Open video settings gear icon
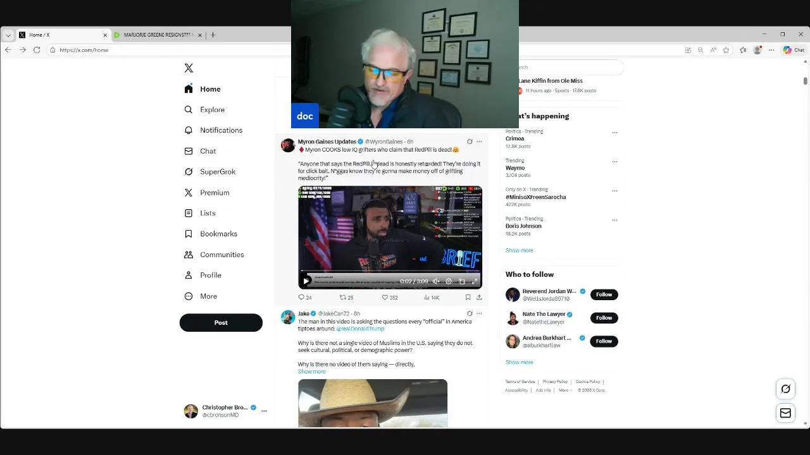 pos(449,281)
